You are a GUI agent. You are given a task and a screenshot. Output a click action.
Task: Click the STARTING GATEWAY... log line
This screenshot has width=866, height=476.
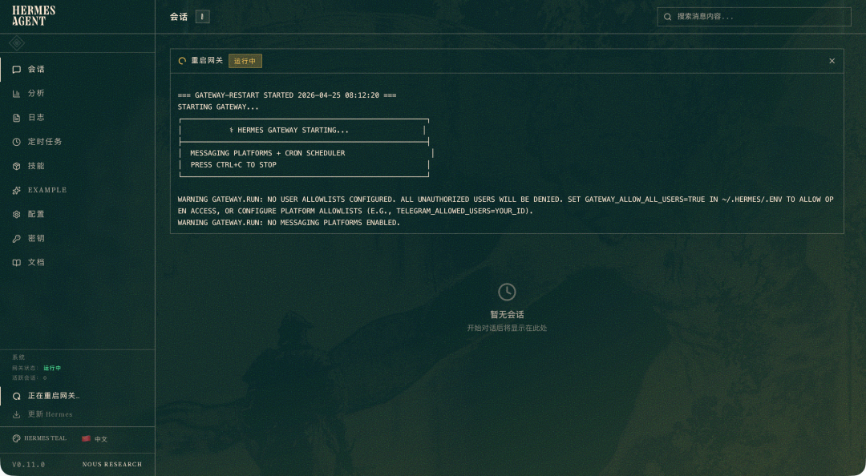(218, 107)
